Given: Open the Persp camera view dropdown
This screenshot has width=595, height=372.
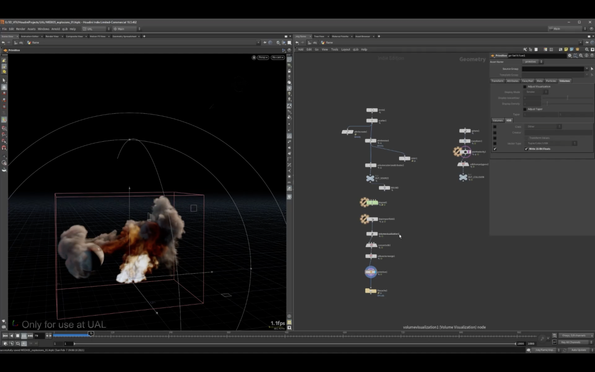Looking at the screenshot, I should [263, 58].
